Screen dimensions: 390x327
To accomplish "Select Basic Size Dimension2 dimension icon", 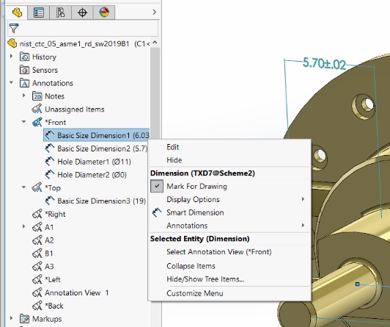I will [50, 148].
